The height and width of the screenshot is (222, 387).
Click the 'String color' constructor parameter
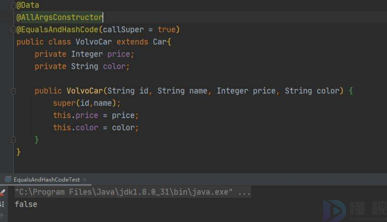click(312, 91)
